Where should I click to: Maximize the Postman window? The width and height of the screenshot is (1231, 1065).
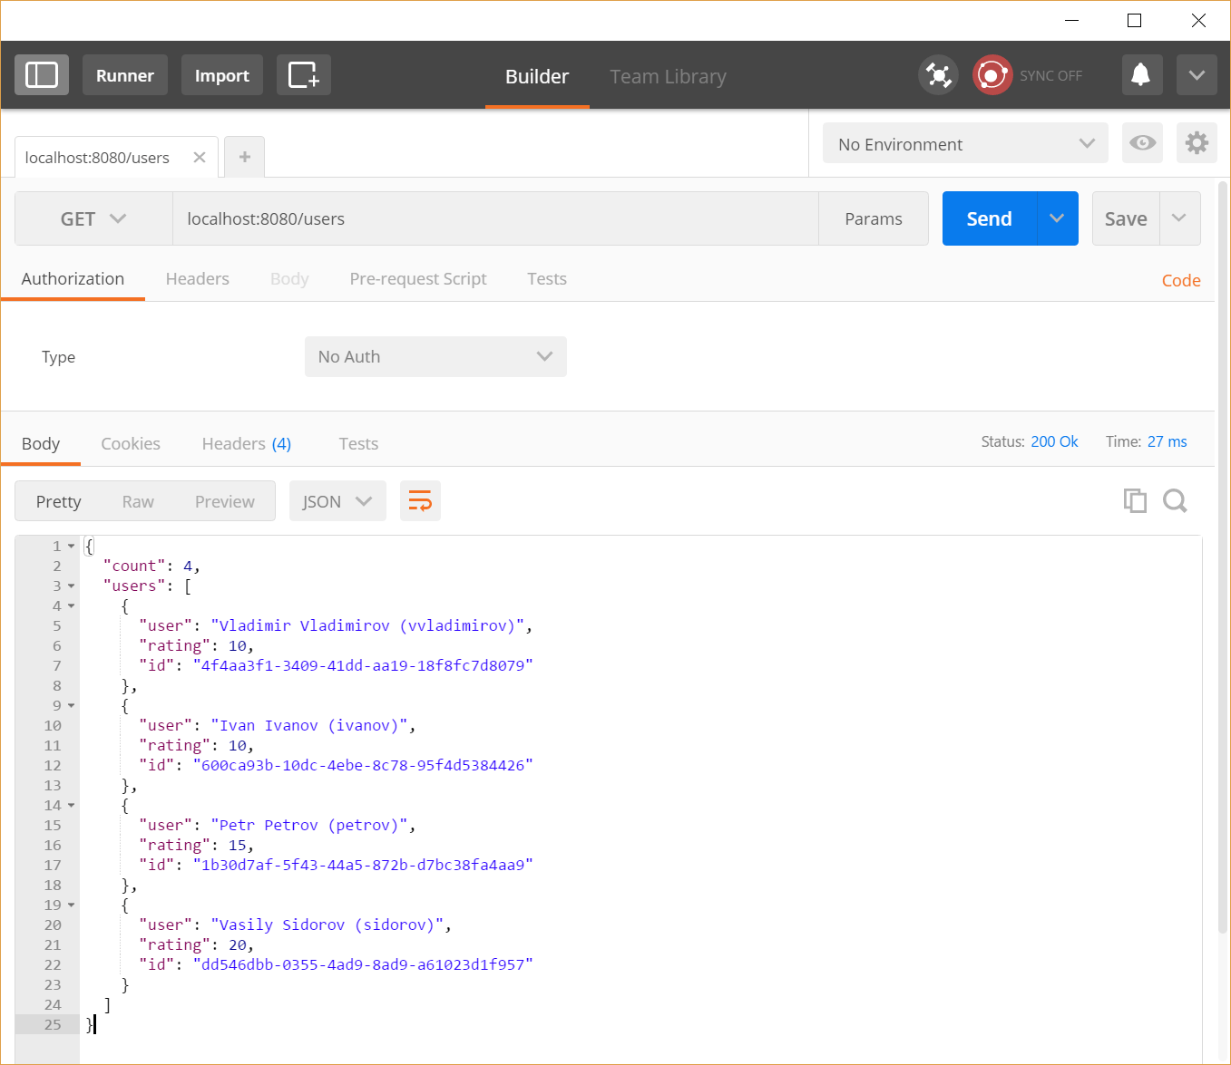click(1134, 20)
